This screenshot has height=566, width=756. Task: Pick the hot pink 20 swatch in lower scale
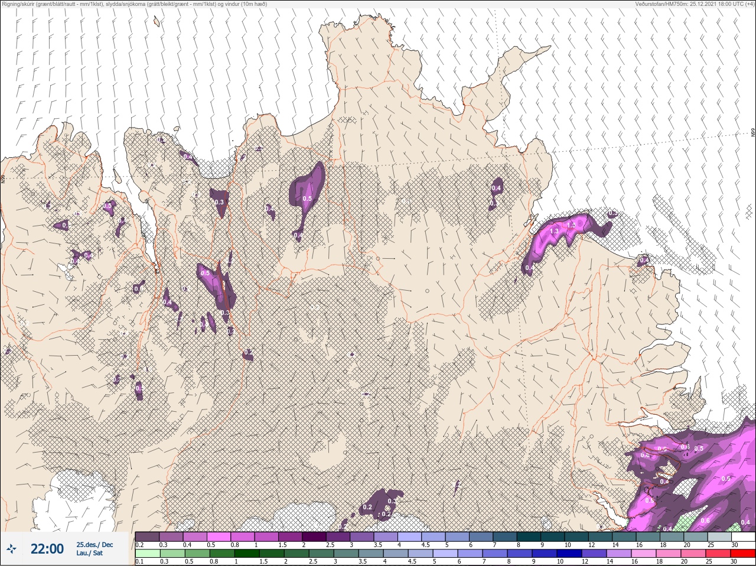(x=693, y=554)
